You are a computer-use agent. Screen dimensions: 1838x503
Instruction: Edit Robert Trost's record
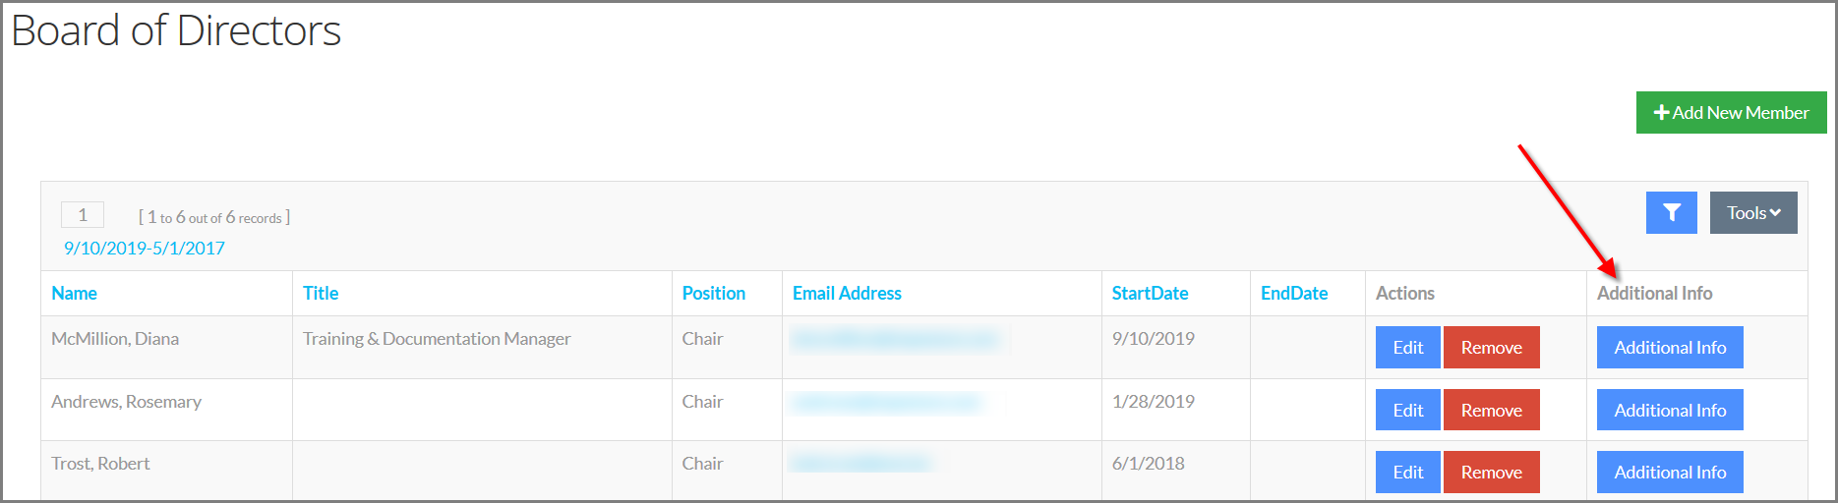coord(1407,472)
